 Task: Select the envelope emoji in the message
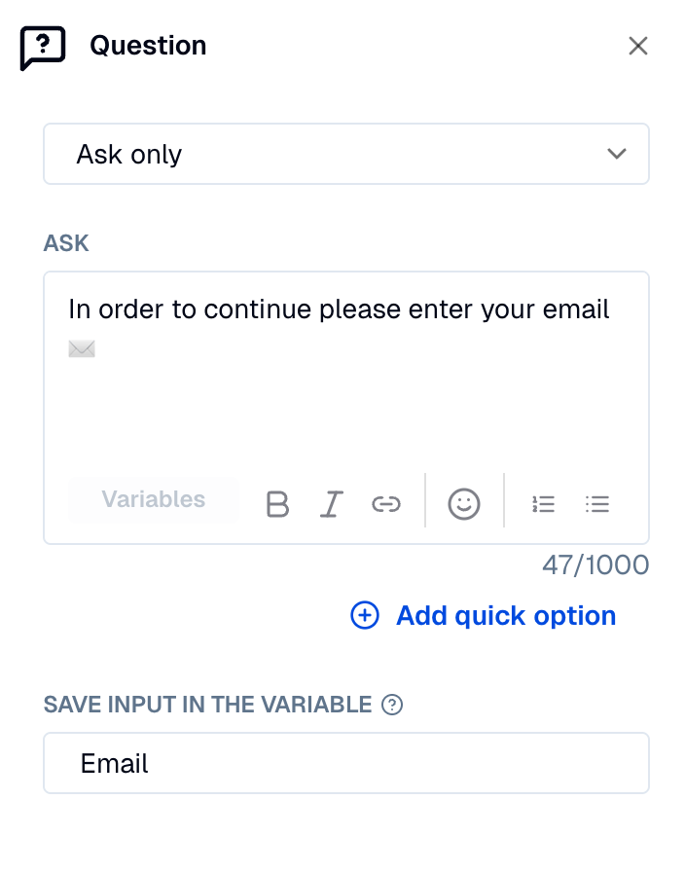(81, 348)
